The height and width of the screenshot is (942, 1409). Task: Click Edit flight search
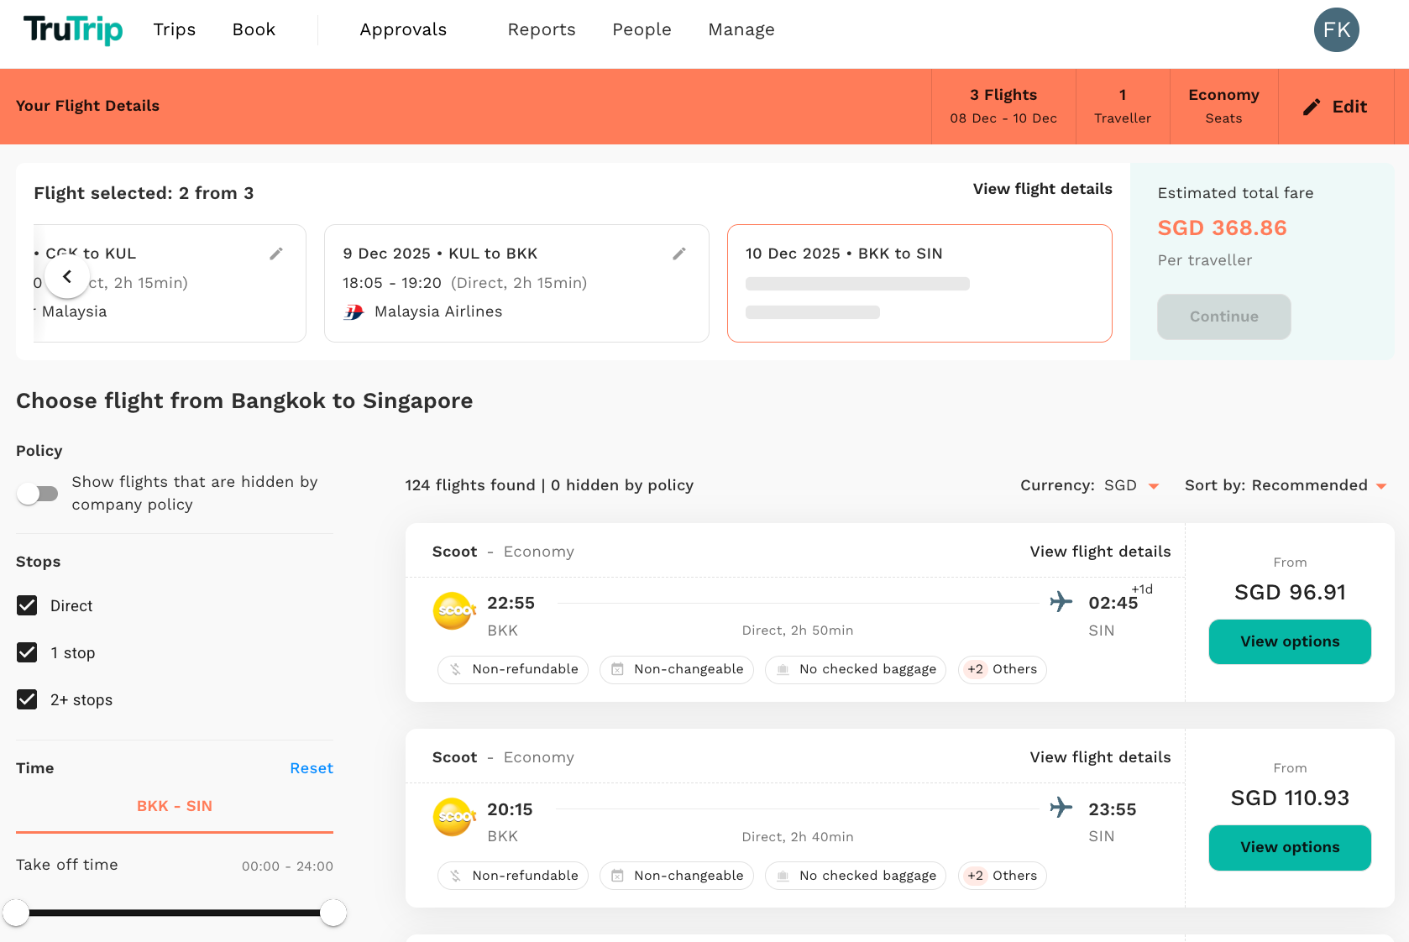pos(1335,107)
